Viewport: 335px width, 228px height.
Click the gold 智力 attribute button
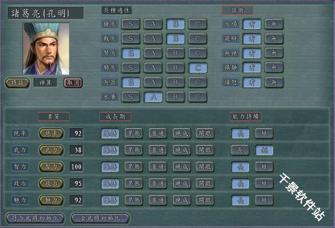(51, 167)
